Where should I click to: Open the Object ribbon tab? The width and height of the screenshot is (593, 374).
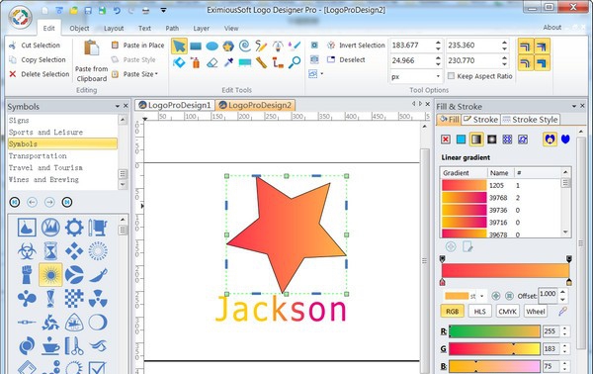coord(79,28)
